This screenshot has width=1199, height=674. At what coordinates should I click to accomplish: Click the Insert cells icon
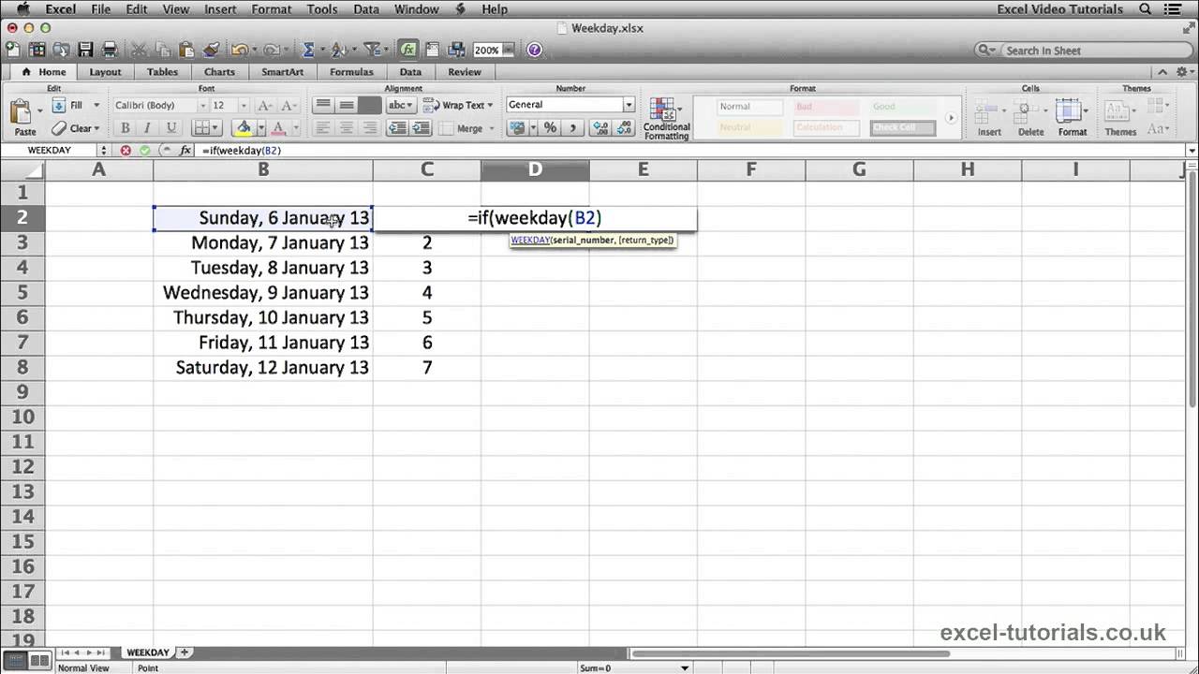tap(988, 112)
